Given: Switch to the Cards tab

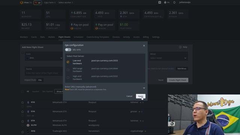Looking at the screenshot, I should [34, 37].
